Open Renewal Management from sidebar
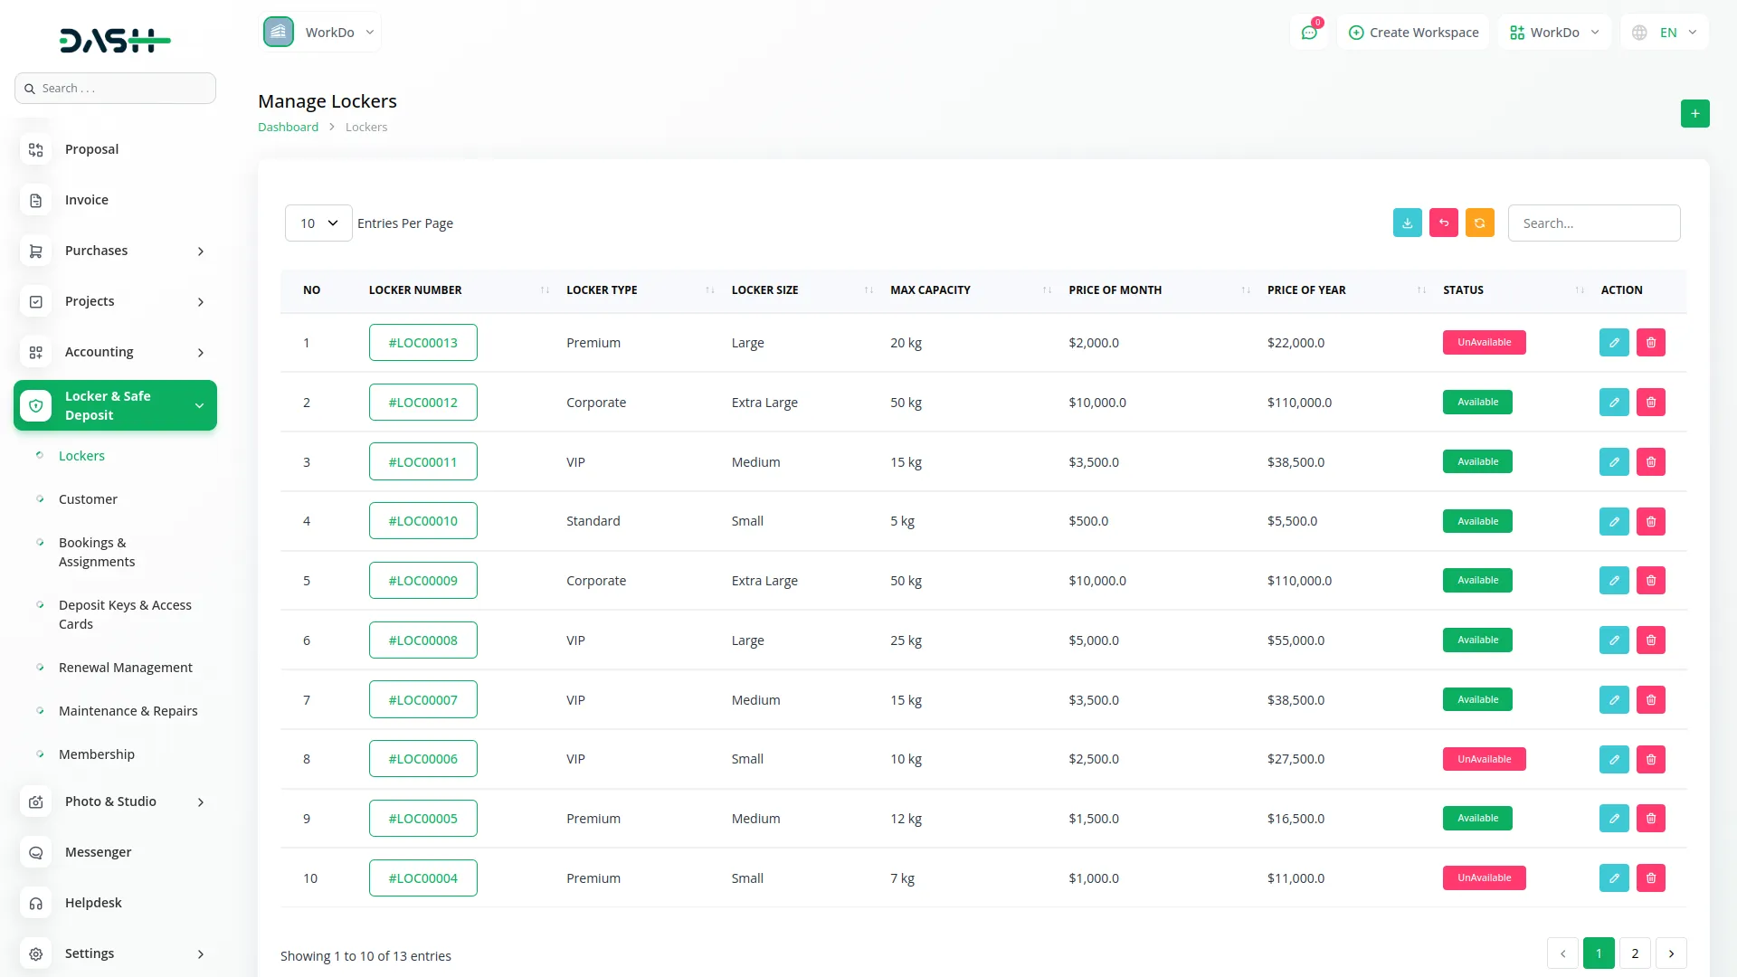 [126, 668]
